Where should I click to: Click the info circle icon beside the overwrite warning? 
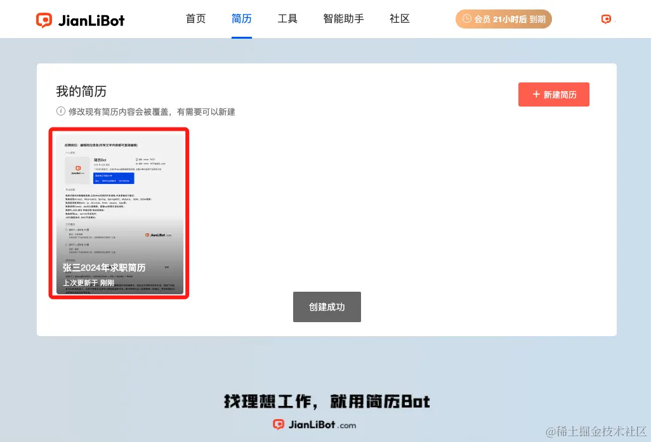pyautogui.click(x=60, y=110)
